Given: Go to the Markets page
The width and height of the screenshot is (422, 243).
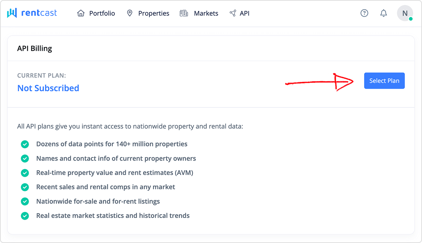Looking at the screenshot, I should [x=199, y=13].
